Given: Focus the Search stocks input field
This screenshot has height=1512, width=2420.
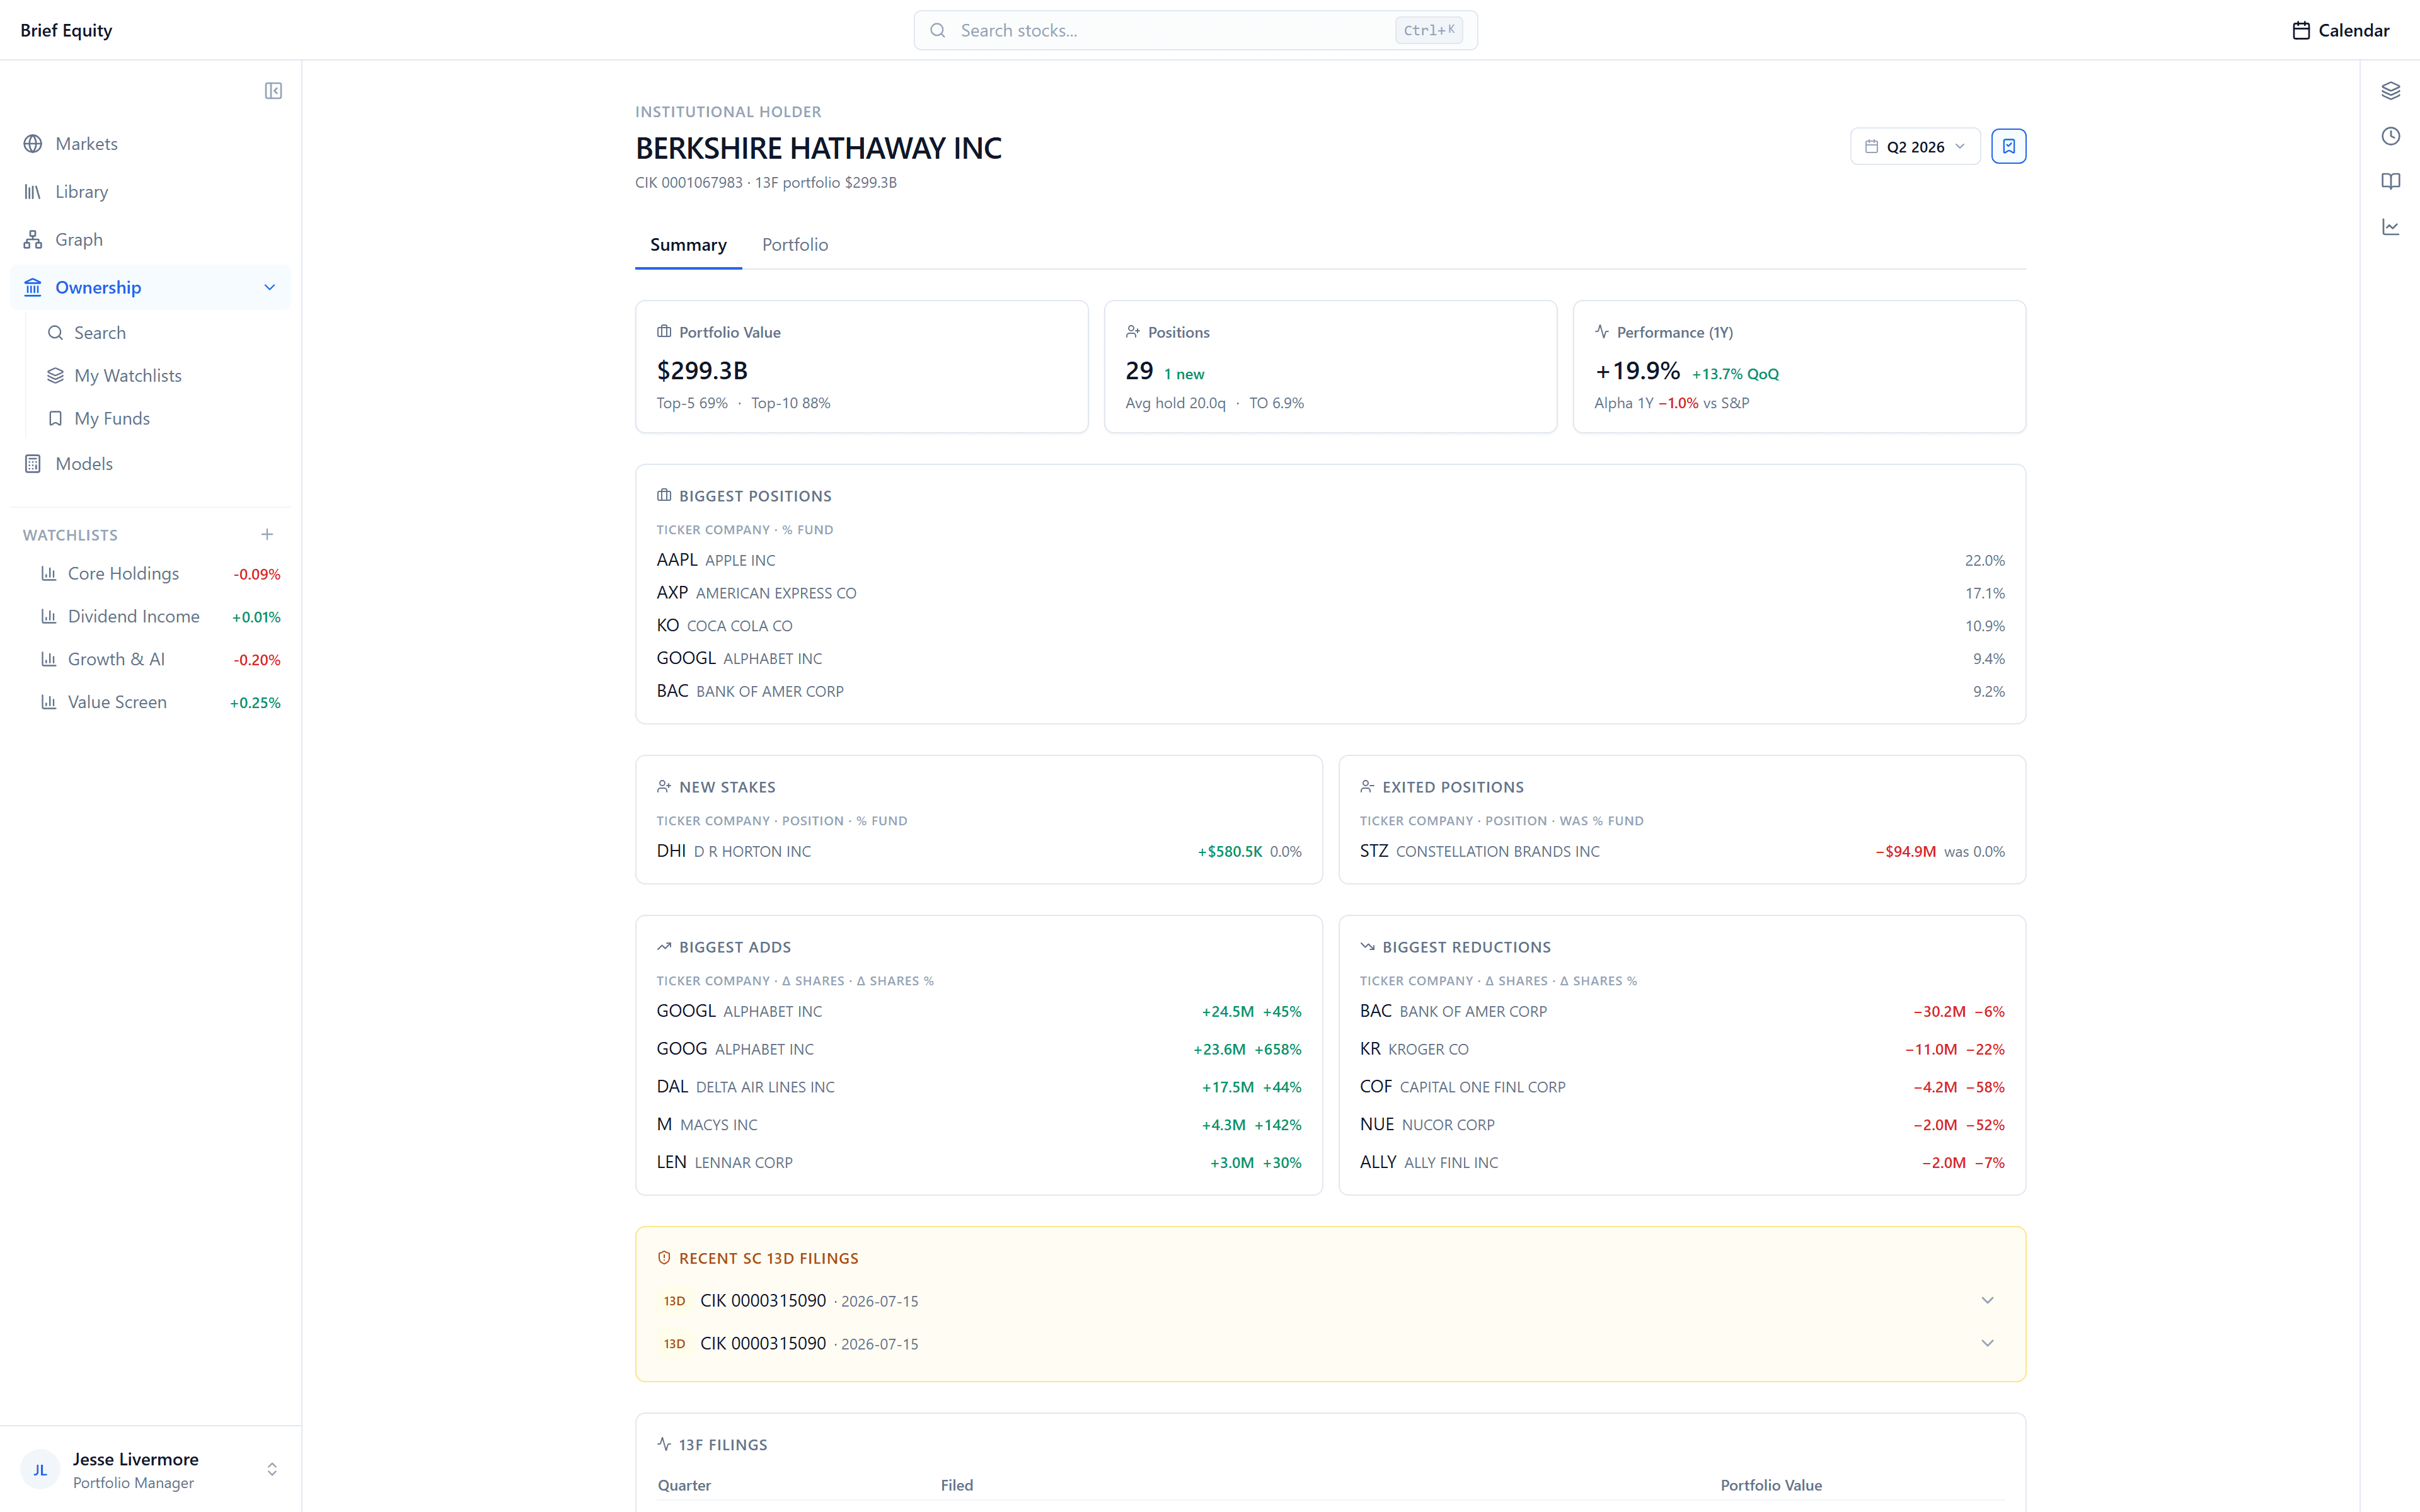Looking at the screenshot, I should pyautogui.click(x=1195, y=30).
